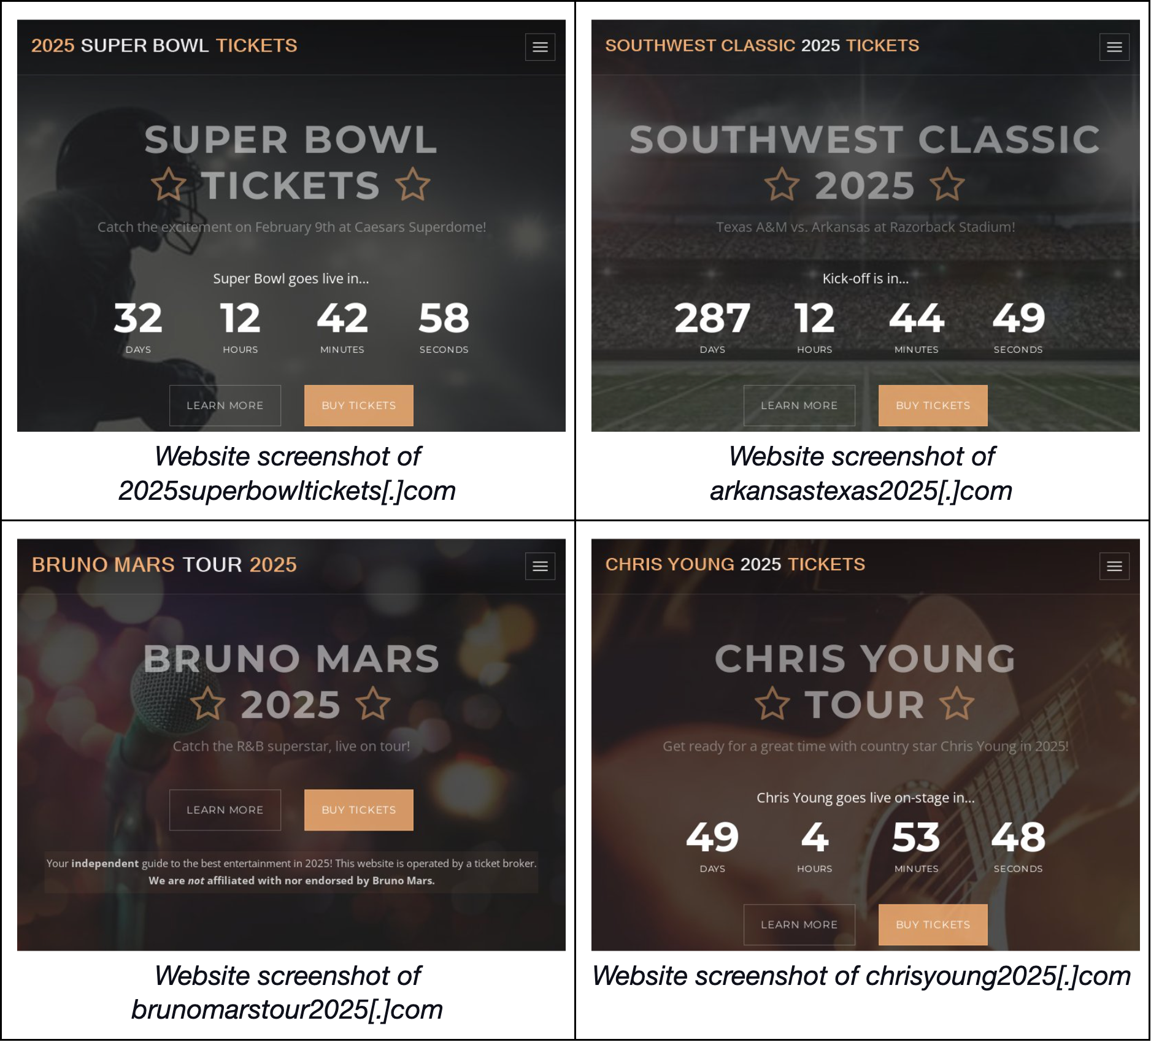This screenshot has height=1042, width=1151.
Task: Click Learn More on Southwest Classic page
Action: click(x=799, y=405)
